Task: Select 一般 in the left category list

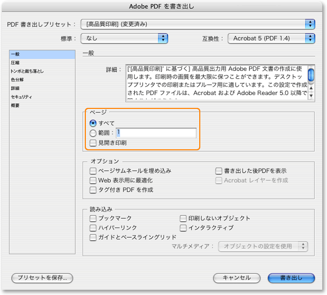Action: [15, 55]
